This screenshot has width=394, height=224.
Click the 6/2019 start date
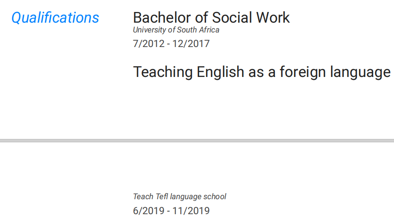click(x=149, y=211)
